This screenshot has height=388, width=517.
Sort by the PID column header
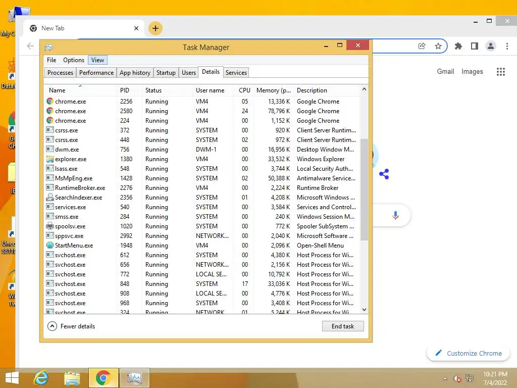(x=129, y=90)
